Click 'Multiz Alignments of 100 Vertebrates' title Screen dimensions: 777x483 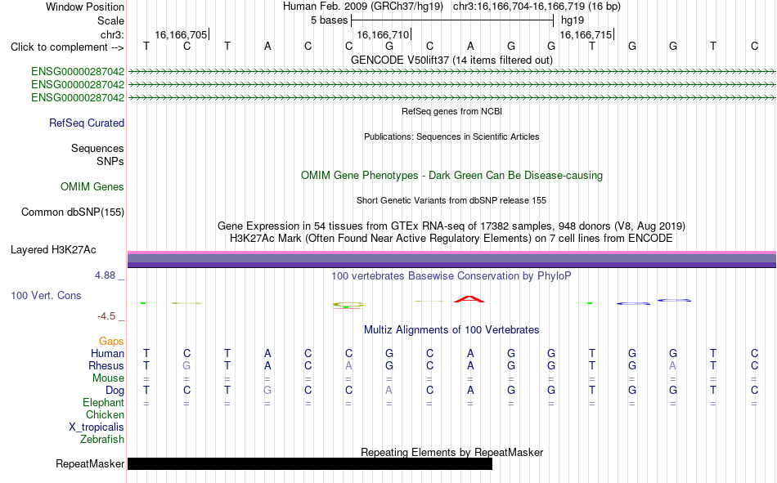point(451,330)
